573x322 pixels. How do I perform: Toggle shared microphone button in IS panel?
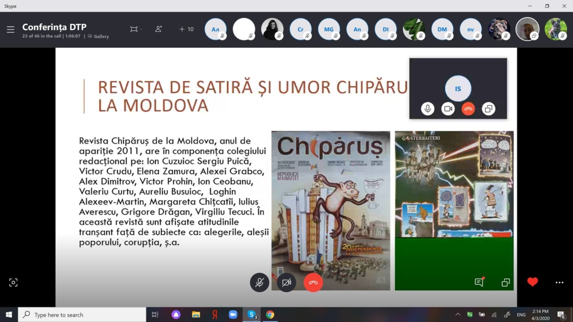point(428,109)
